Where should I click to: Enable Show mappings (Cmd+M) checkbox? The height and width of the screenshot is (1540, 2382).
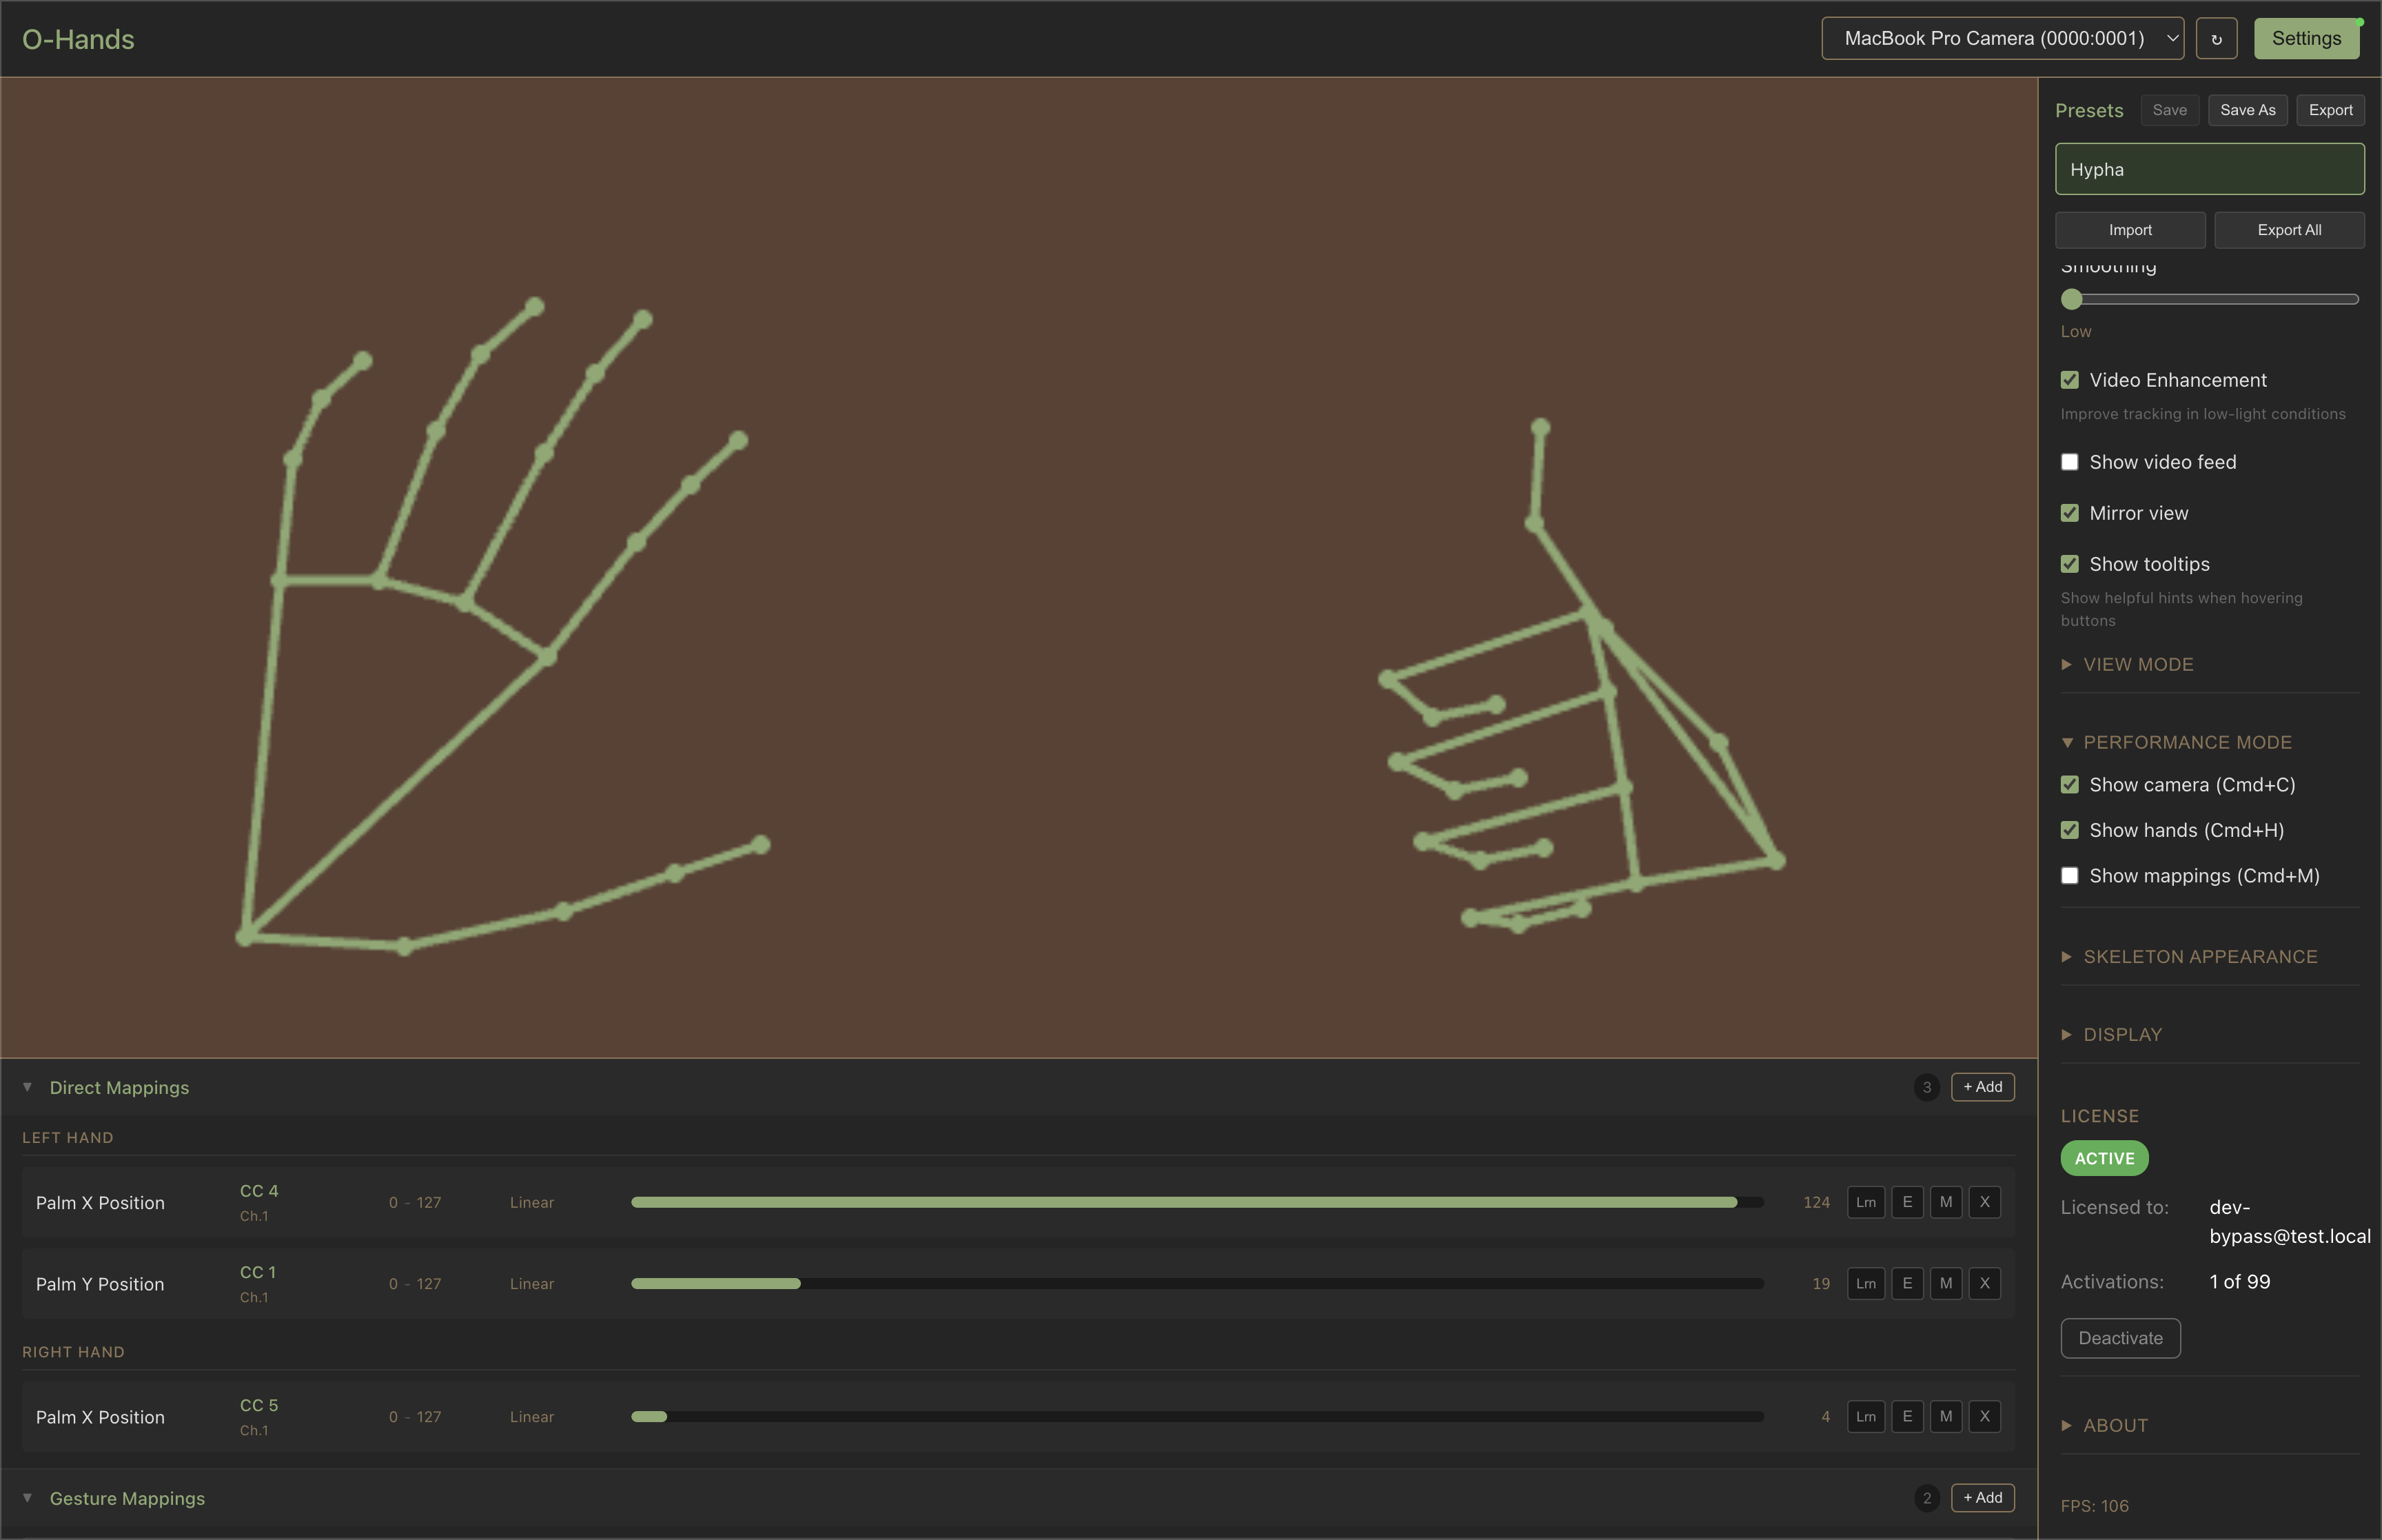click(x=2069, y=876)
